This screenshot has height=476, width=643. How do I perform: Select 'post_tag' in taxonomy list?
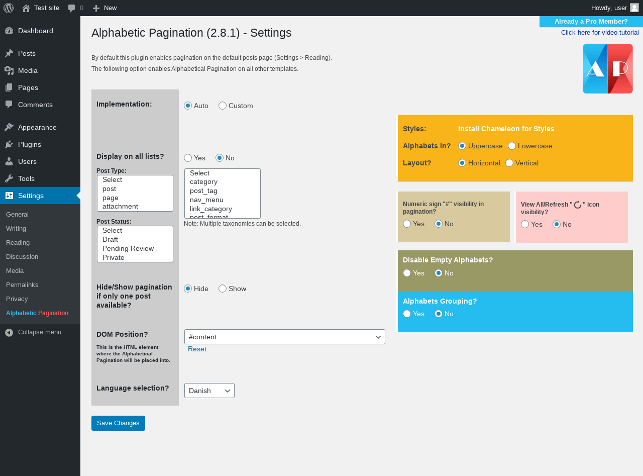click(x=222, y=191)
